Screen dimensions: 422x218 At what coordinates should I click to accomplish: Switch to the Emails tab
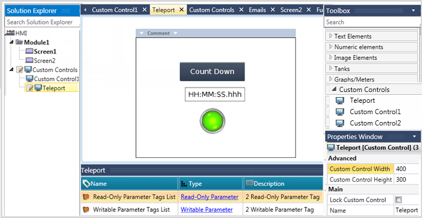coord(258,10)
